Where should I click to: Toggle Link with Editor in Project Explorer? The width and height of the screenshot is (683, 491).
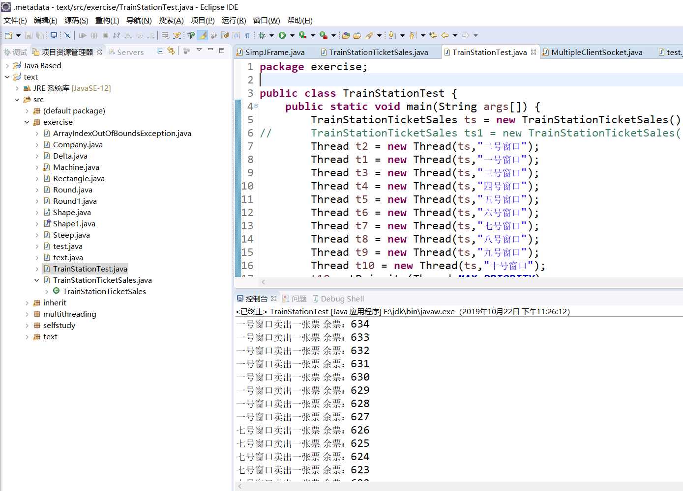tap(171, 51)
